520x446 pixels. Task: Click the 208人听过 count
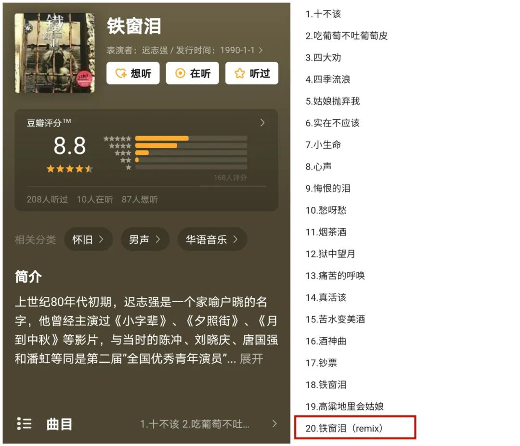click(47, 199)
